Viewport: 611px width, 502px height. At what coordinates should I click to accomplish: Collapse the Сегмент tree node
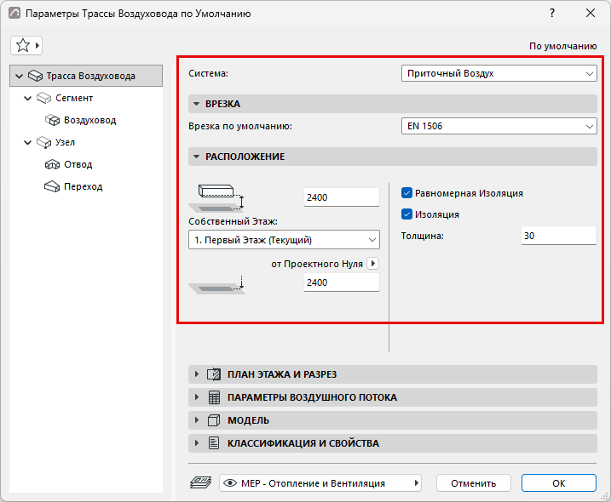coord(27,98)
